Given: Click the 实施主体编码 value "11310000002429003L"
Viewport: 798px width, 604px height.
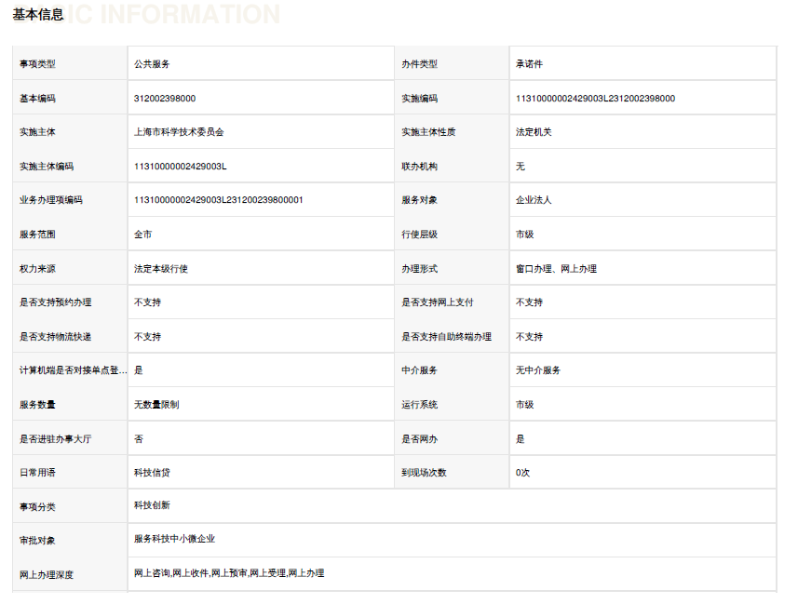Looking at the screenshot, I should point(180,167).
